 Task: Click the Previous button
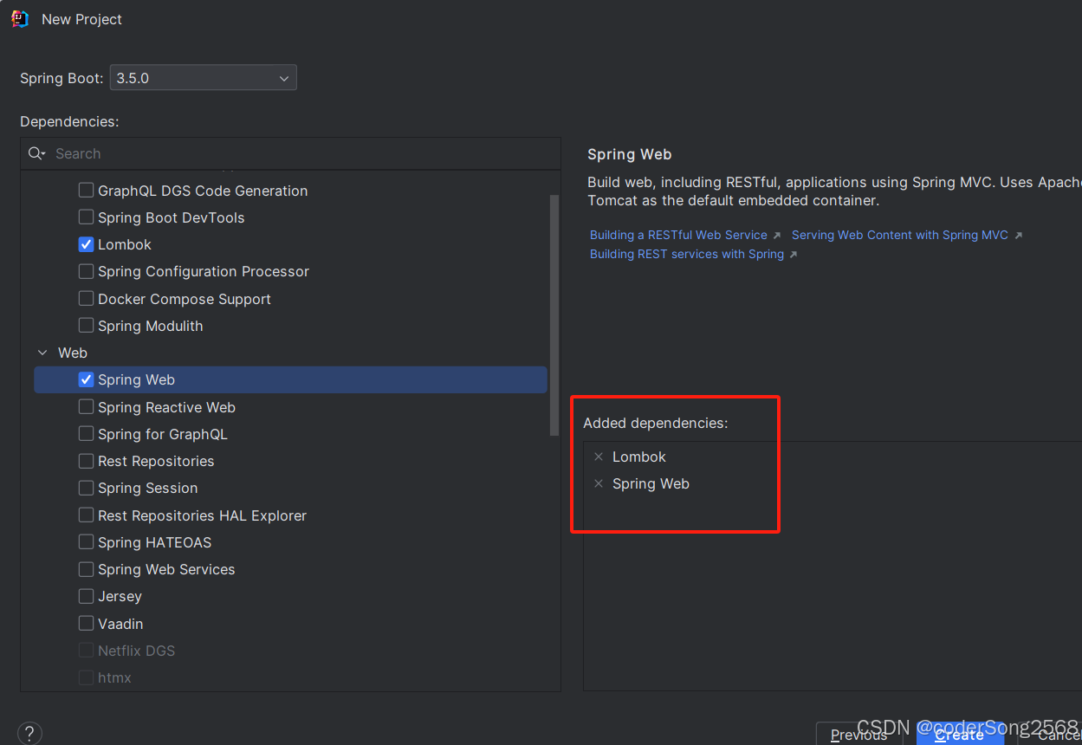pos(859,734)
